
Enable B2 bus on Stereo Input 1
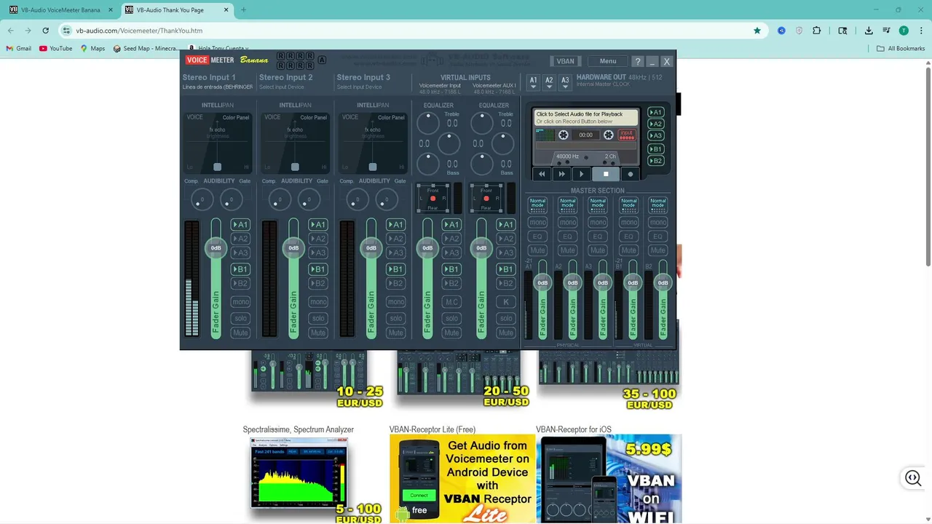point(240,283)
